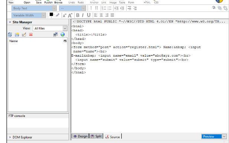This screenshot has height=143, width=229.
Task: Click the form method="post" source line
Action: [x=136, y=47]
